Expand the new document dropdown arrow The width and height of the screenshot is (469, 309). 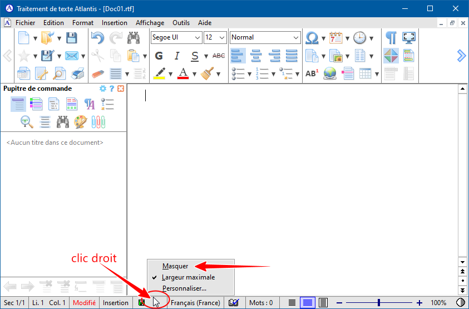click(35, 38)
